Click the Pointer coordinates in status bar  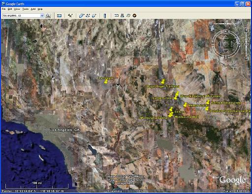click(x=32, y=191)
